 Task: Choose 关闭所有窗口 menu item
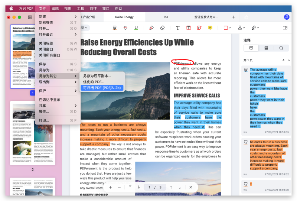pos(58,55)
